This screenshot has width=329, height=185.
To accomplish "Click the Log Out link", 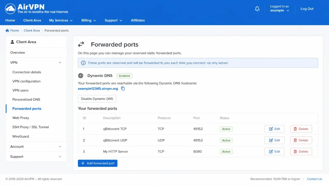I will [307, 9].
